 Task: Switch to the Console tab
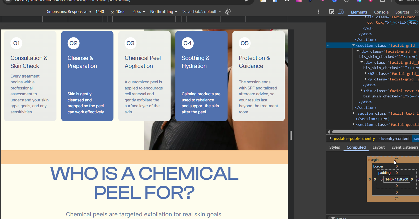(x=381, y=12)
